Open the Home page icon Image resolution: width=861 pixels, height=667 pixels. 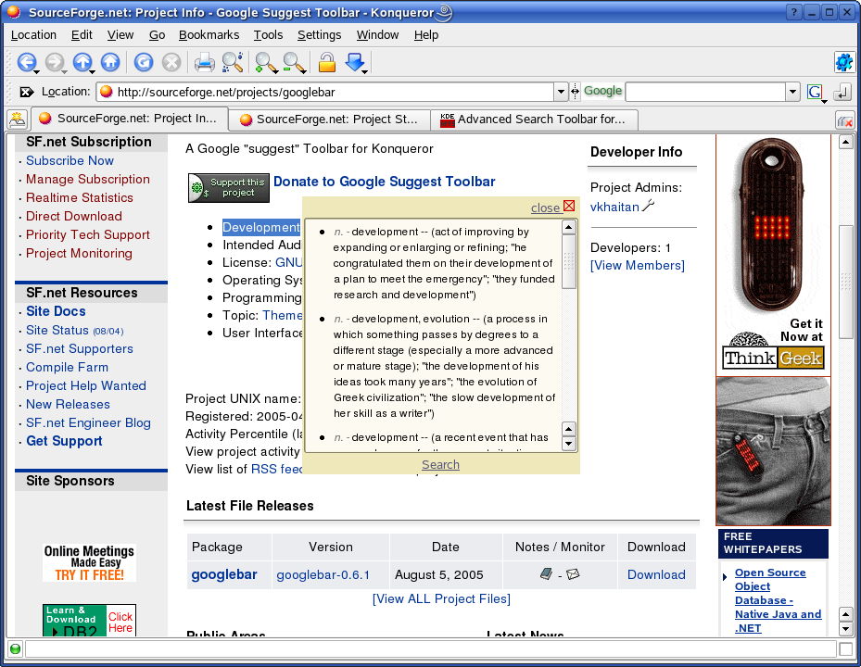coord(110,62)
